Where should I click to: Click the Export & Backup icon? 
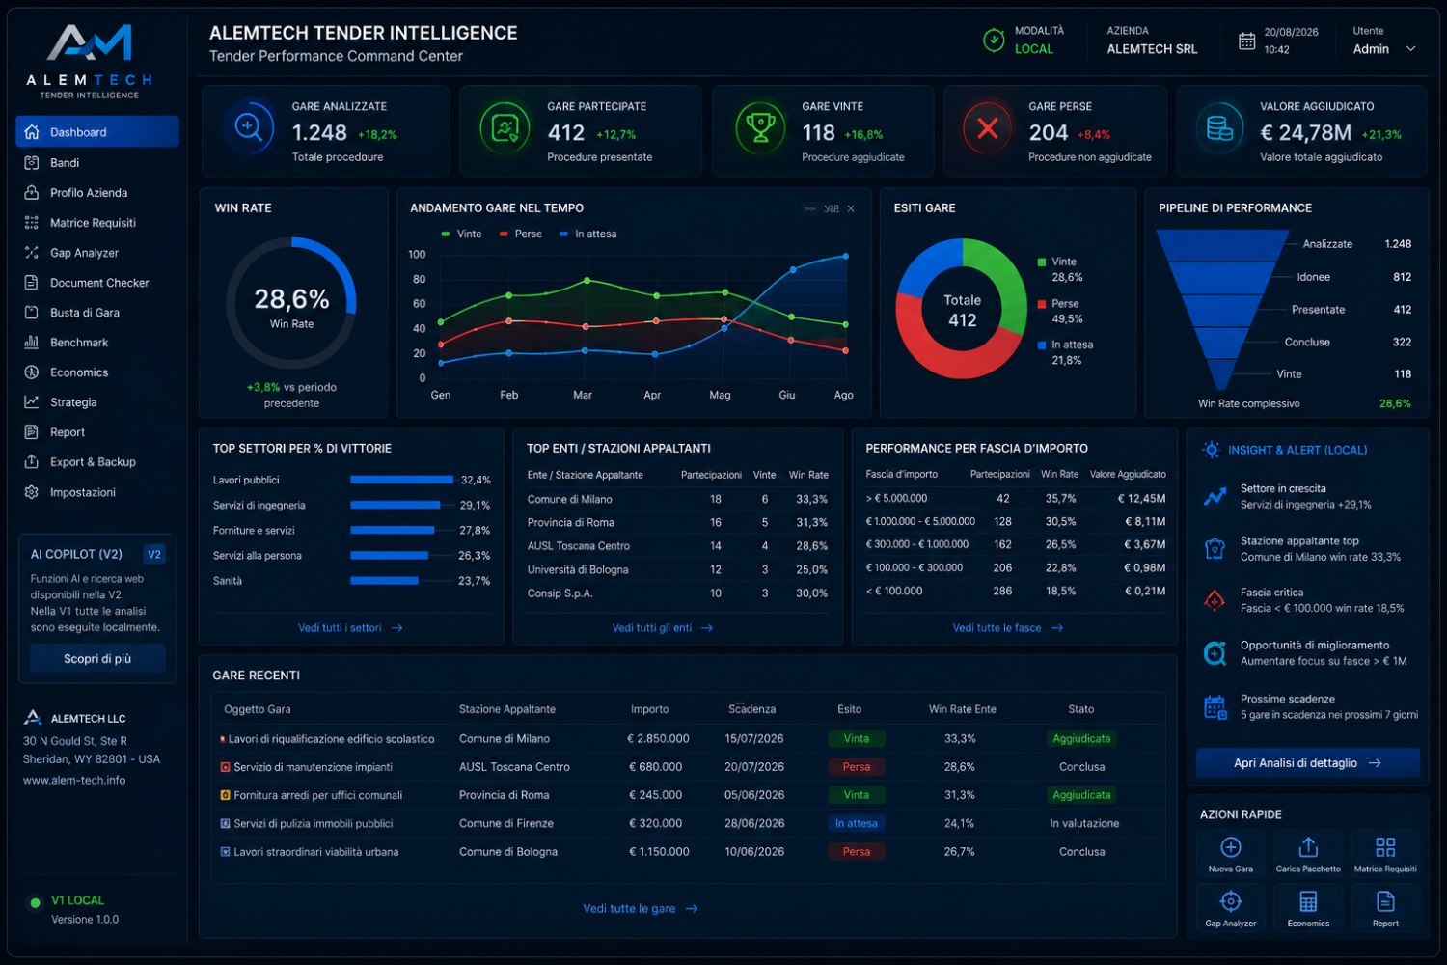pos(32,461)
